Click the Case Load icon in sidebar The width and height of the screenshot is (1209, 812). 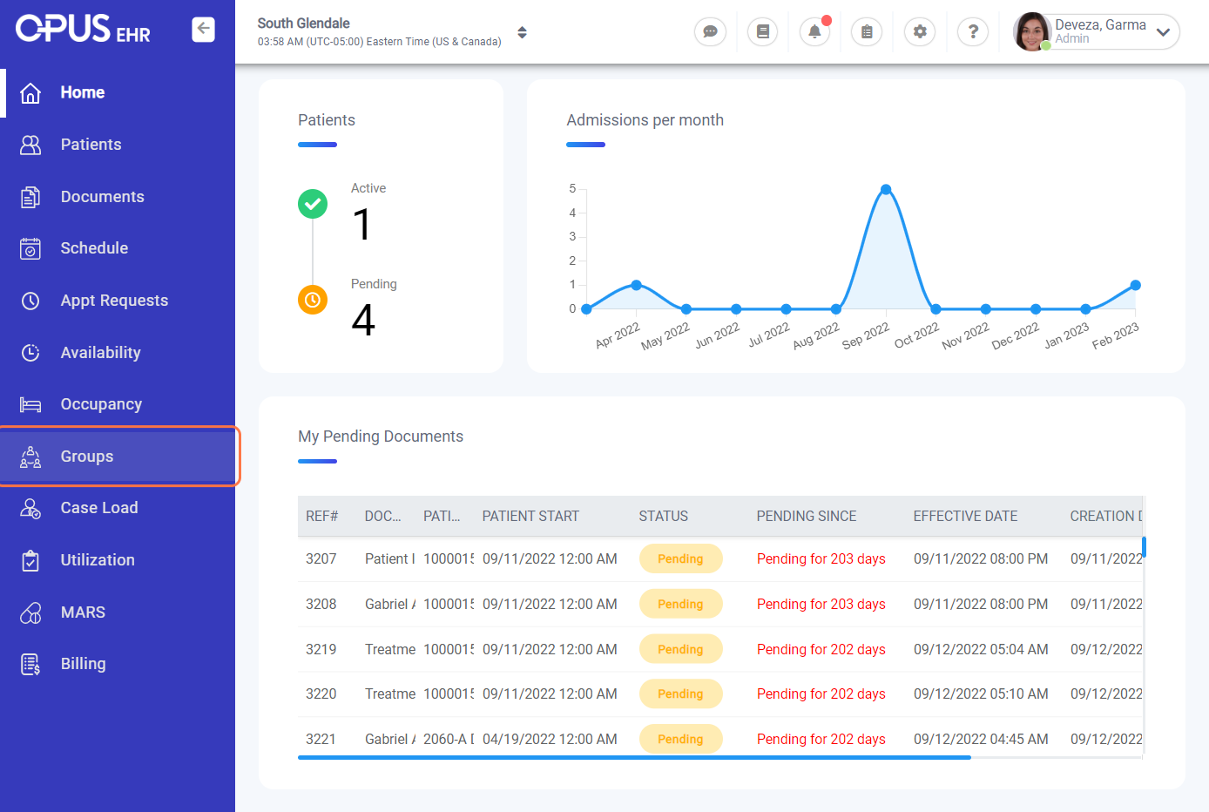(x=30, y=508)
